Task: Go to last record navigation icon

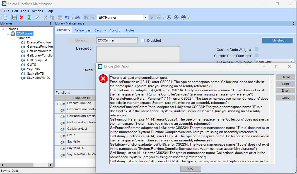Action: coord(158,17)
